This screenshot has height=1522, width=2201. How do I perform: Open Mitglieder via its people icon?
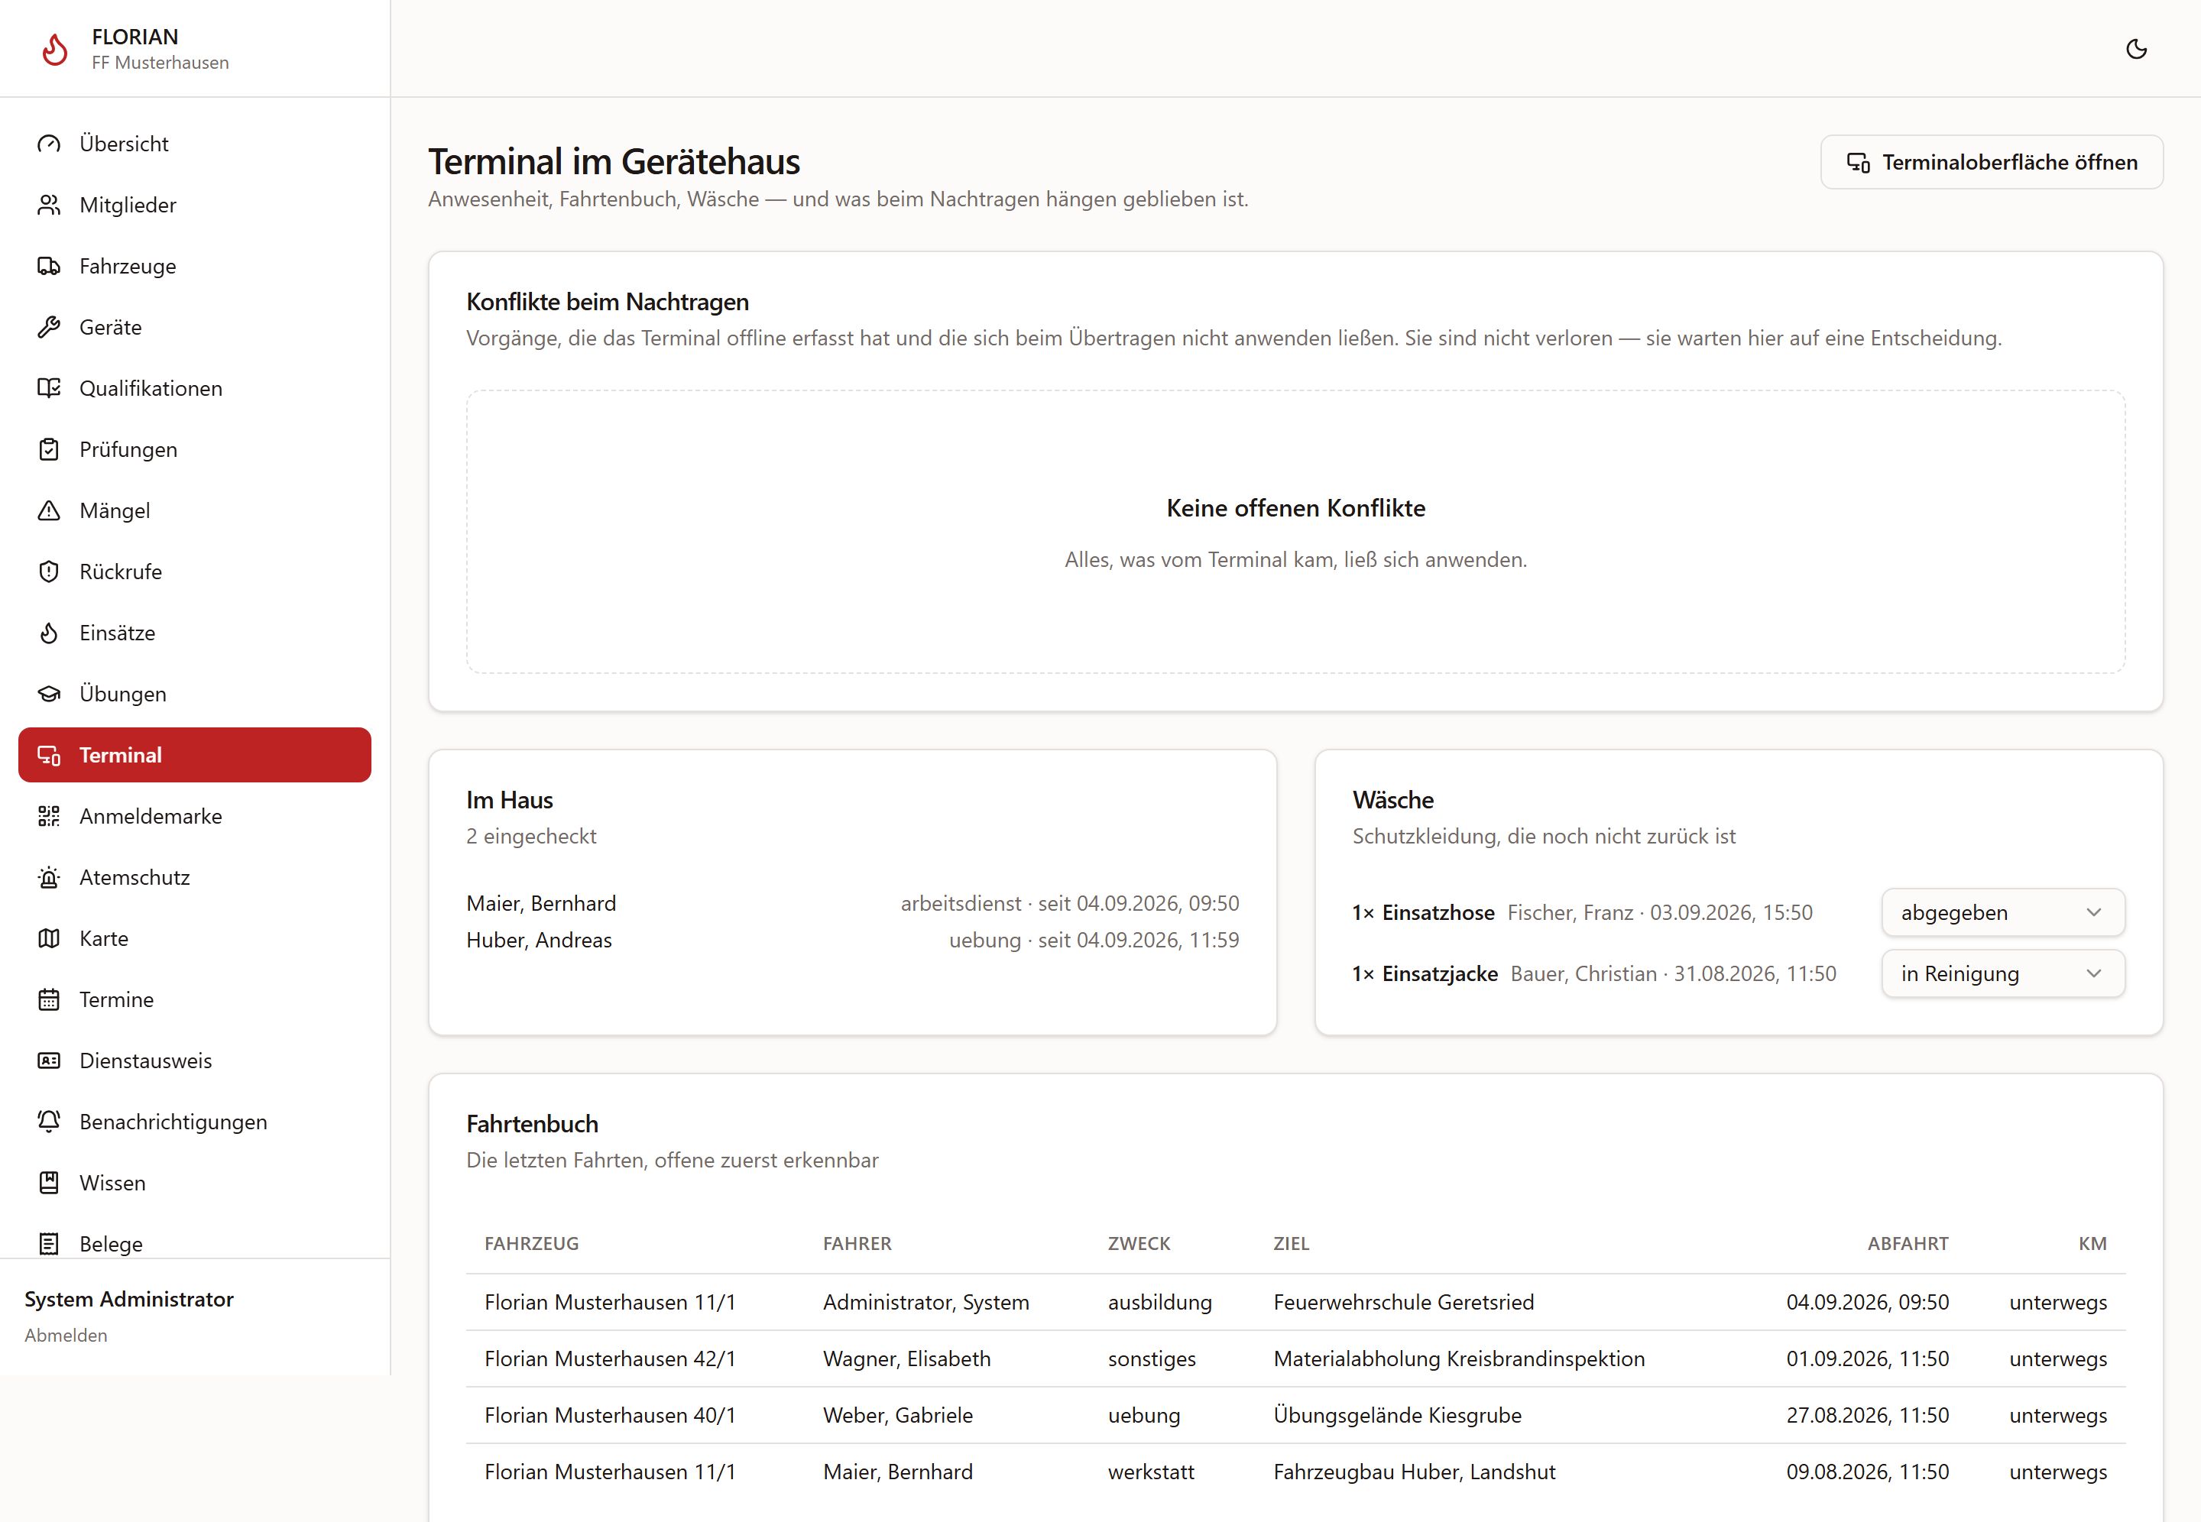click(49, 205)
